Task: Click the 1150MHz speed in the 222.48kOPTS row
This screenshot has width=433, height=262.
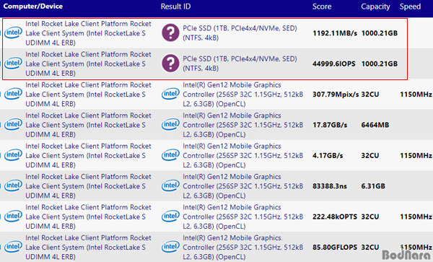Action: click(x=416, y=217)
